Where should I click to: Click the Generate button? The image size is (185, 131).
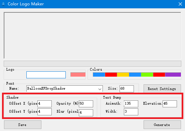(162, 125)
